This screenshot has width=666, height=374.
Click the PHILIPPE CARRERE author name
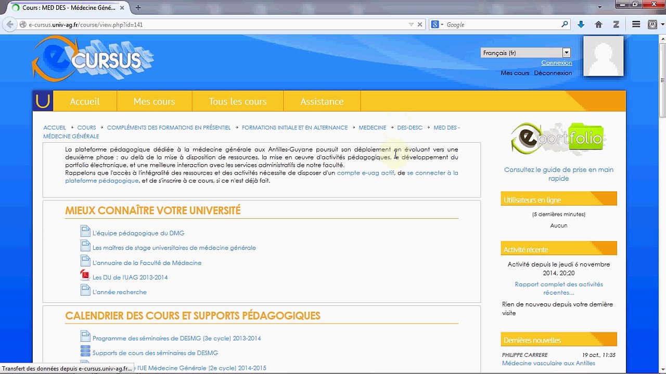[525, 355]
